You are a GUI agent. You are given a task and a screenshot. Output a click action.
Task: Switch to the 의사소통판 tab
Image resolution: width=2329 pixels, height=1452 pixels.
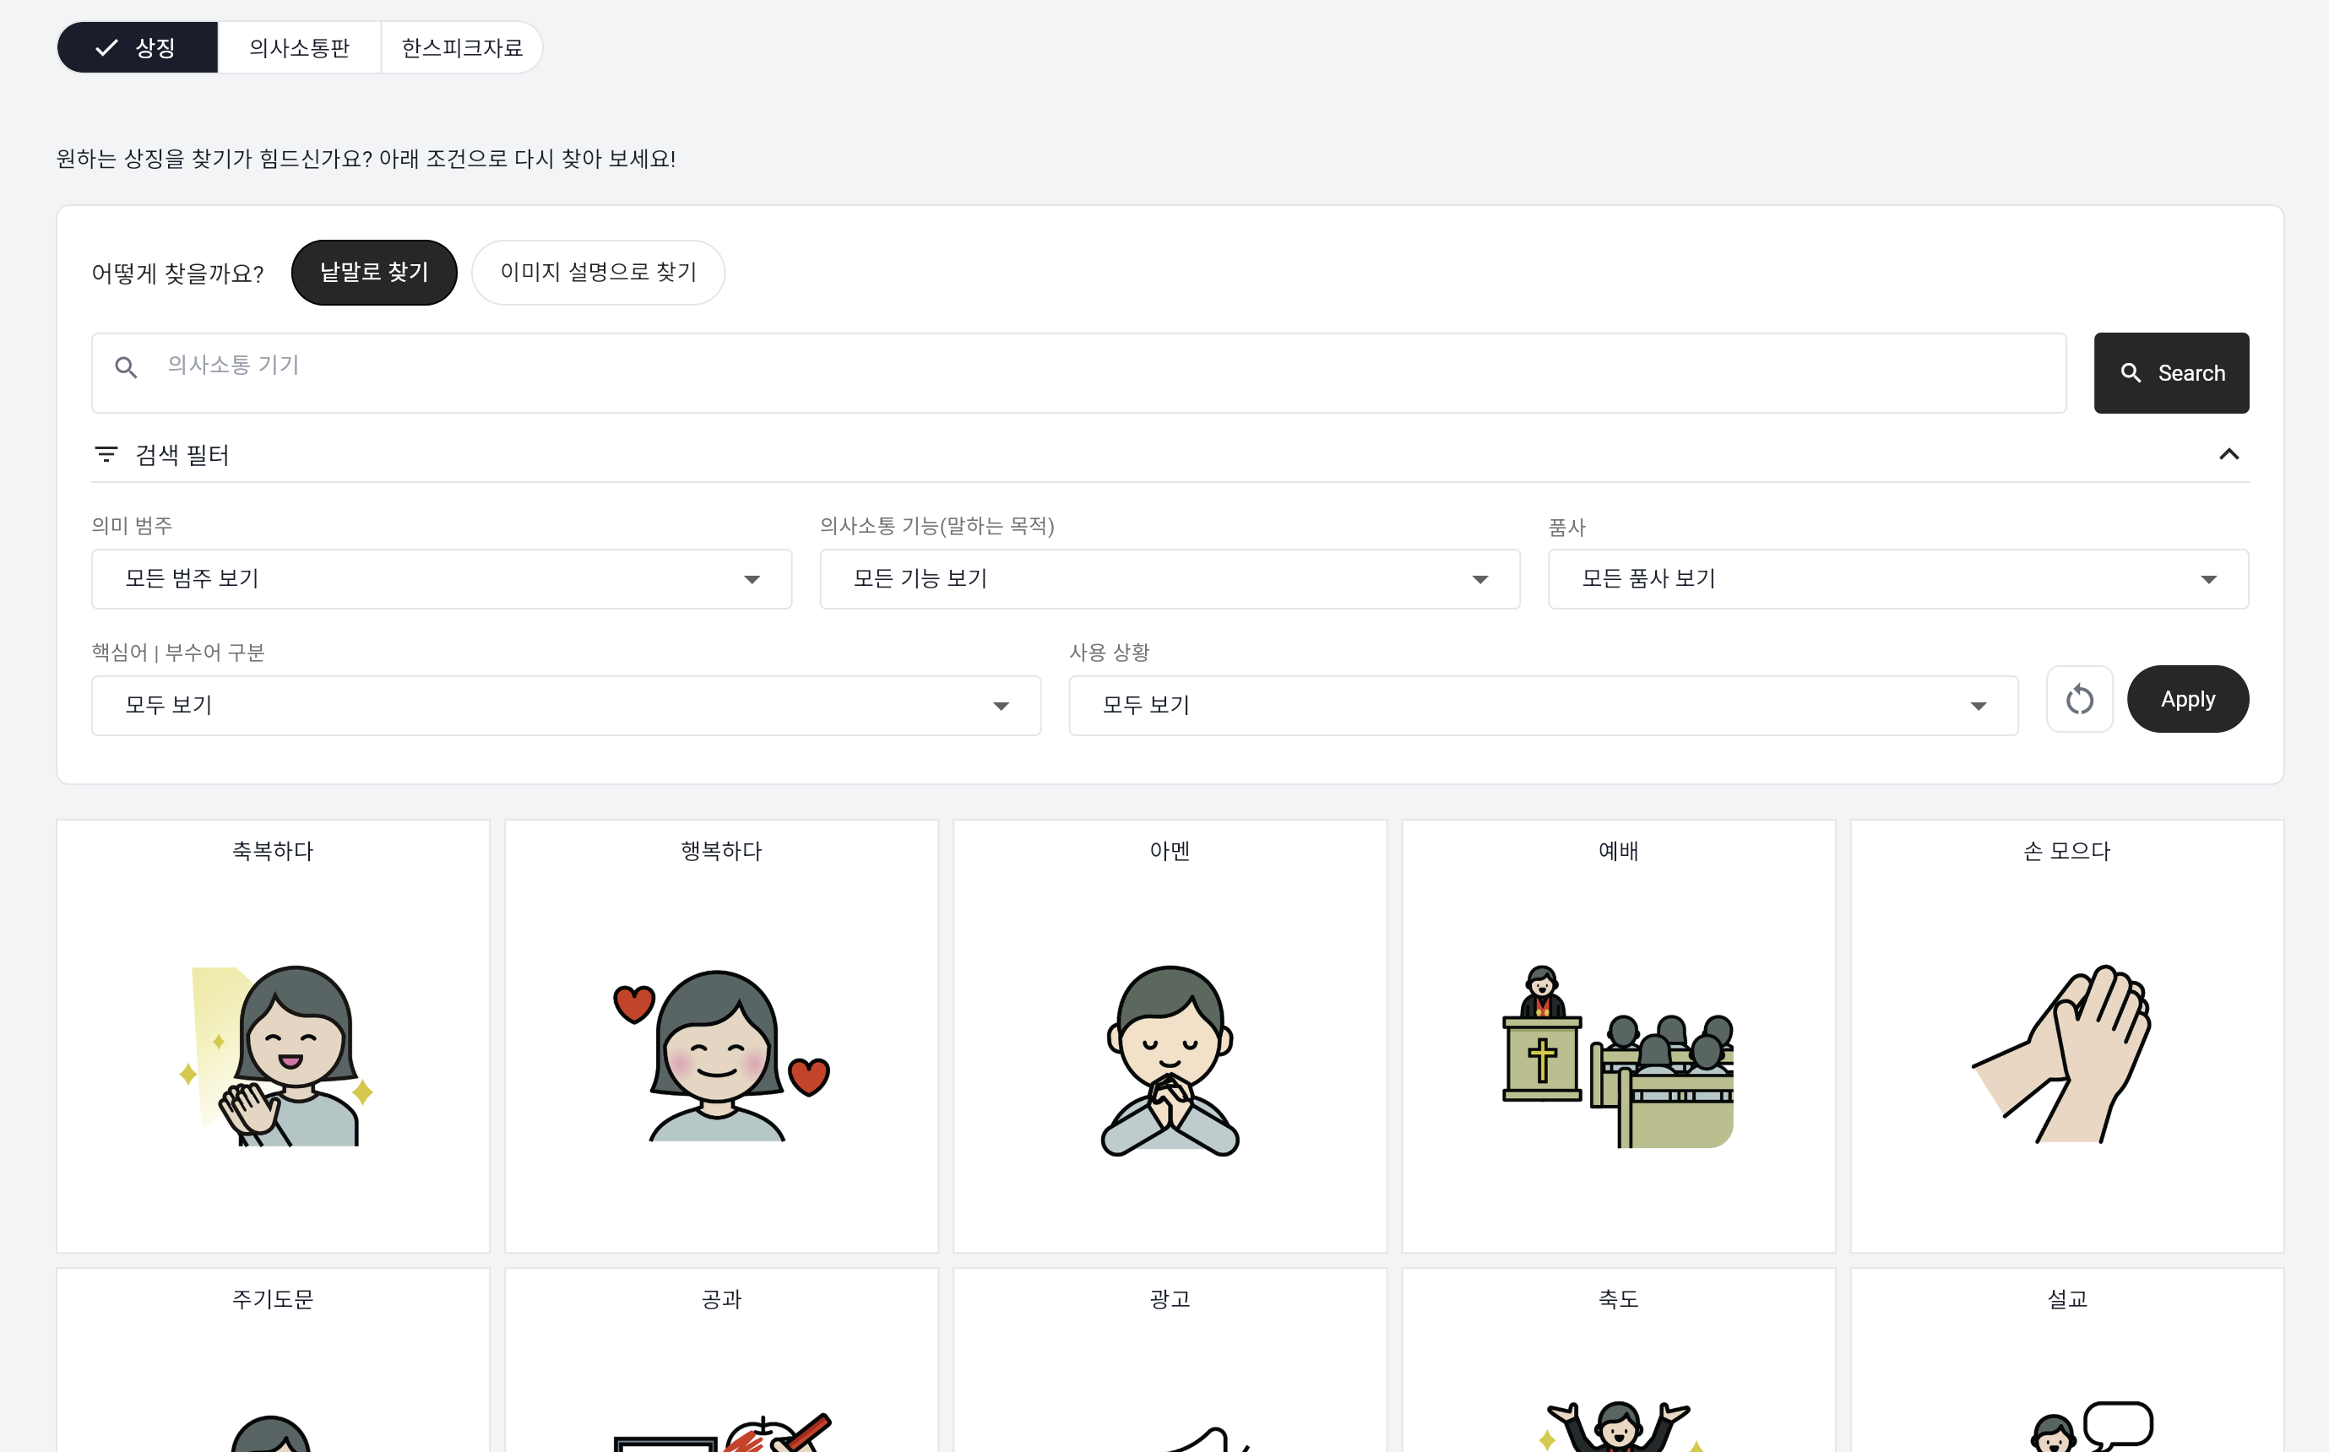click(x=300, y=47)
